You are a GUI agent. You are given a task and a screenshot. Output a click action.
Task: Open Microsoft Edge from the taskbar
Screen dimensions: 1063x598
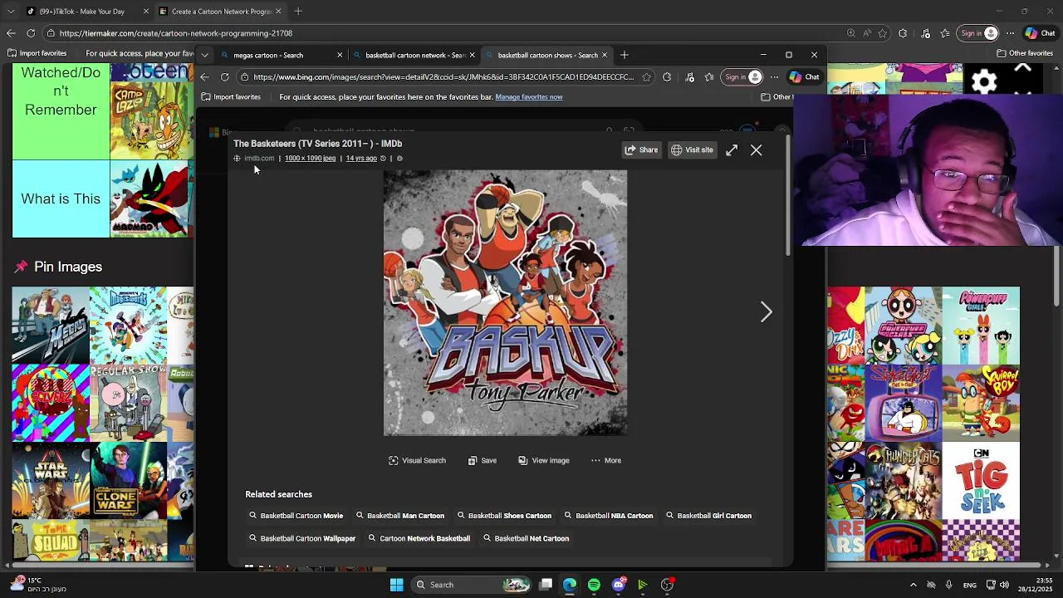pyautogui.click(x=570, y=585)
